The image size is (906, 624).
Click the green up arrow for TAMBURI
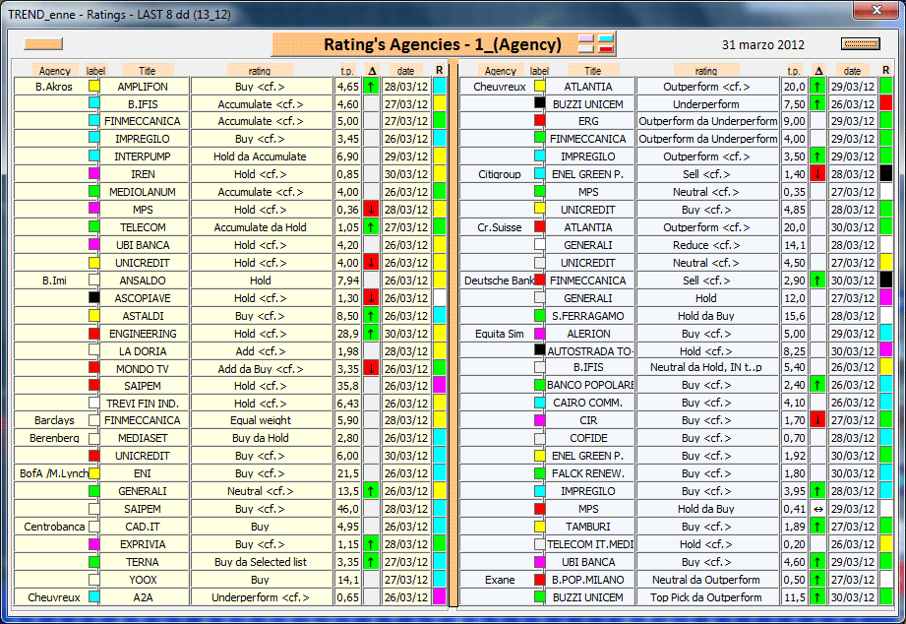point(817,527)
